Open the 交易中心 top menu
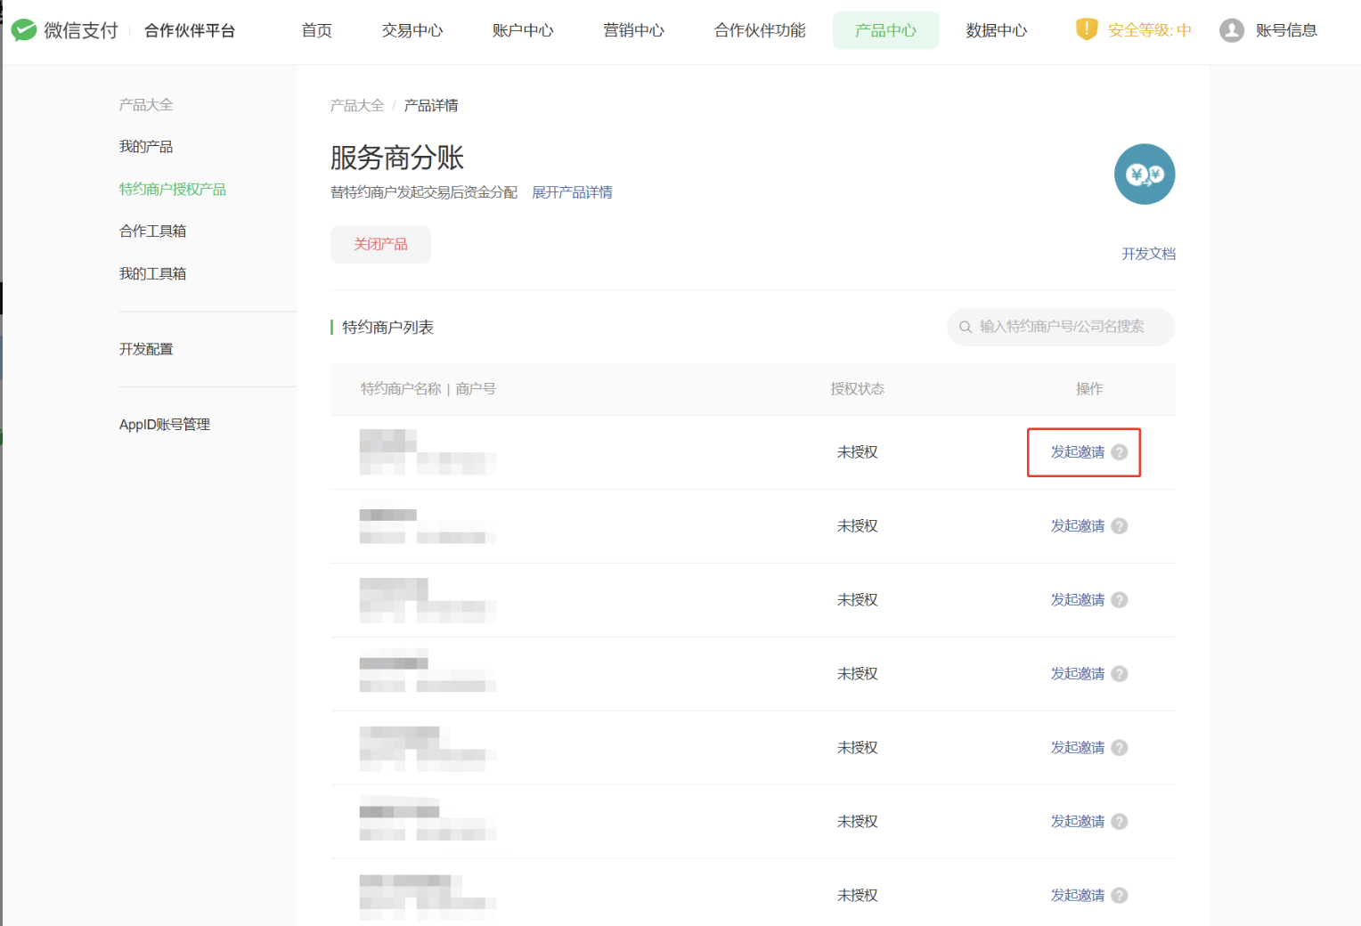 (412, 30)
